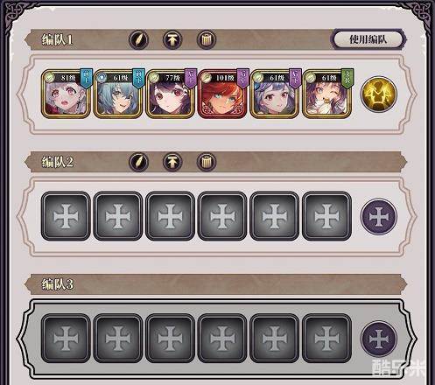Click the fourth empty slot in 编队3
This screenshot has height=385, width=435.
(222, 339)
